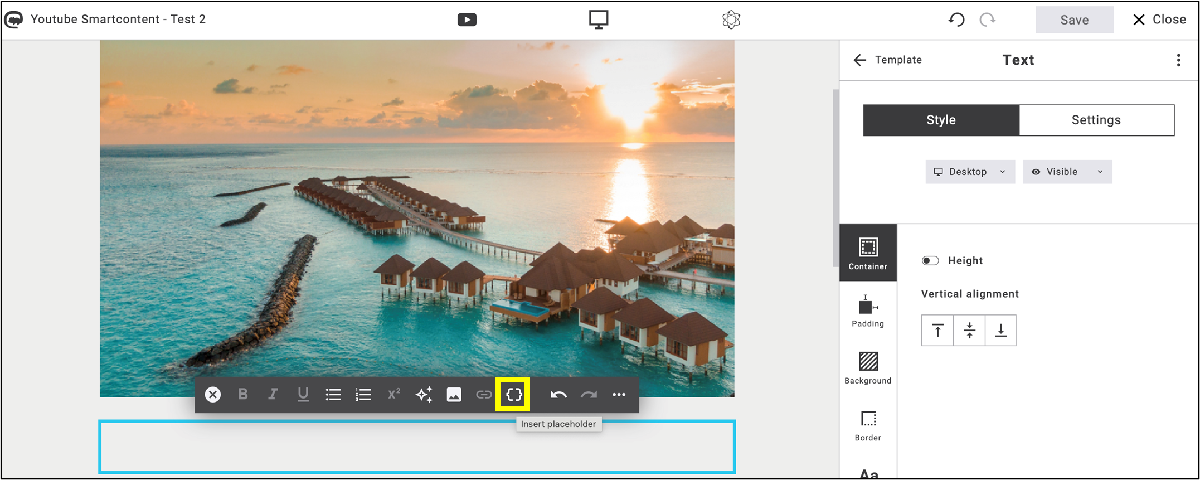Click the template title Youtube Smartcontent - Test 2
1200x480 pixels.
tap(118, 20)
